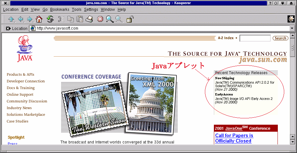
Task: Click Java(TM) Image I/O API Early Access 2 text
Action: click(x=244, y=99)
